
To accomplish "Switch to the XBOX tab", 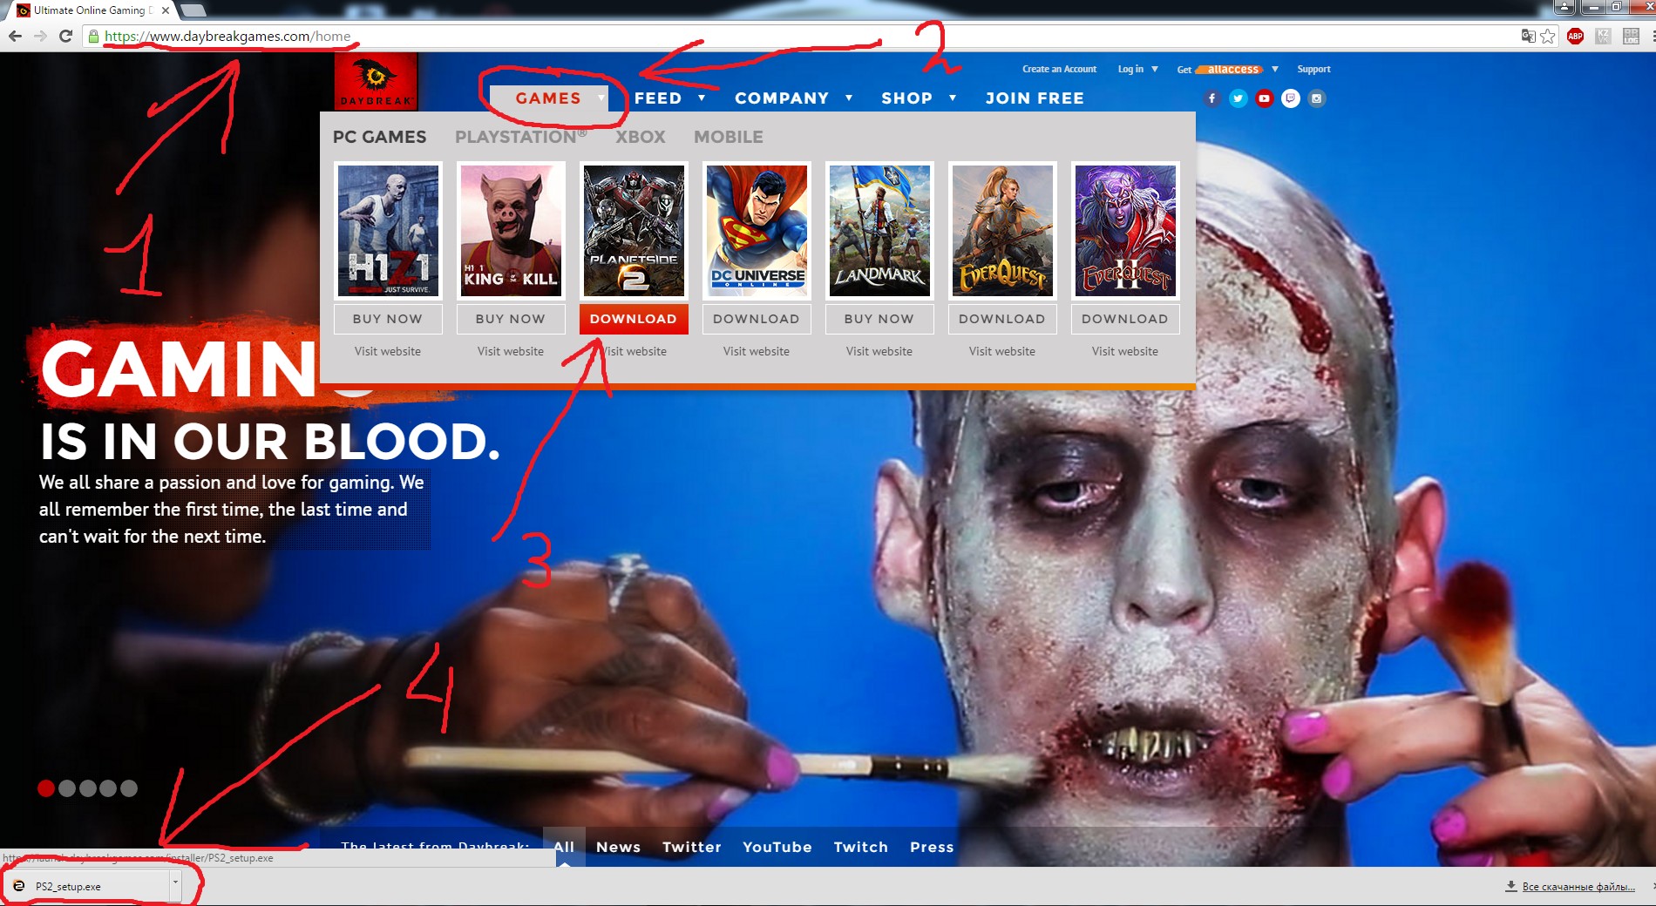I will (641, 137).
